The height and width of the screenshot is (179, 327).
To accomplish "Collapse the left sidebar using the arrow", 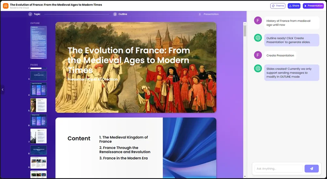I will click(2, 89).
